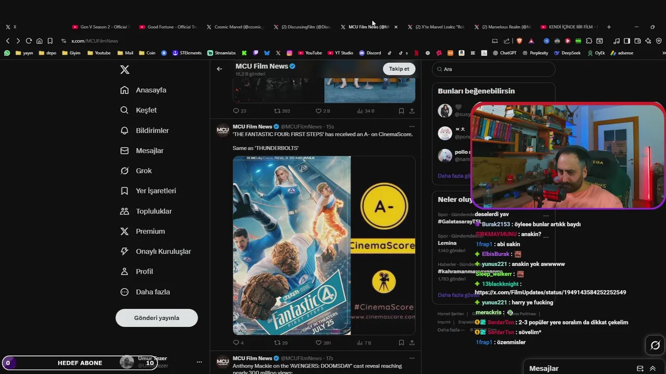Image resolution: width=666 pixels, height=374 pixels.
Task: Show browser sidebar panel icon
Action: [x=627, y=41]
